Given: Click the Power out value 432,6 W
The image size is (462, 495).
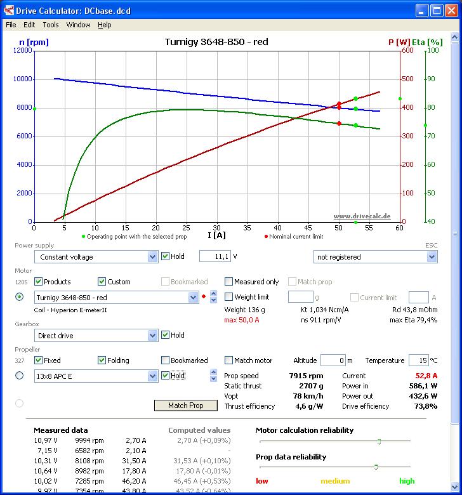Looking at the screenshot, I should coord(423,396).
